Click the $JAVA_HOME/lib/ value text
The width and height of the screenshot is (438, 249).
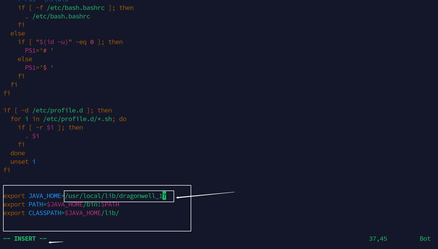click(x=92, y=213)
